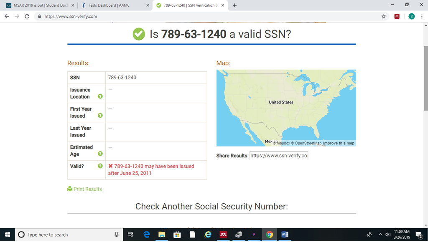Close the Tests Dashboard AAMC tab
The width and height of the screenshot is (428, 242).
pyautogui.click(x=148, y=5)
